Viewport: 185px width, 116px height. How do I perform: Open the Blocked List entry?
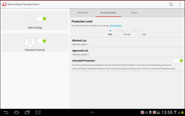127,42
